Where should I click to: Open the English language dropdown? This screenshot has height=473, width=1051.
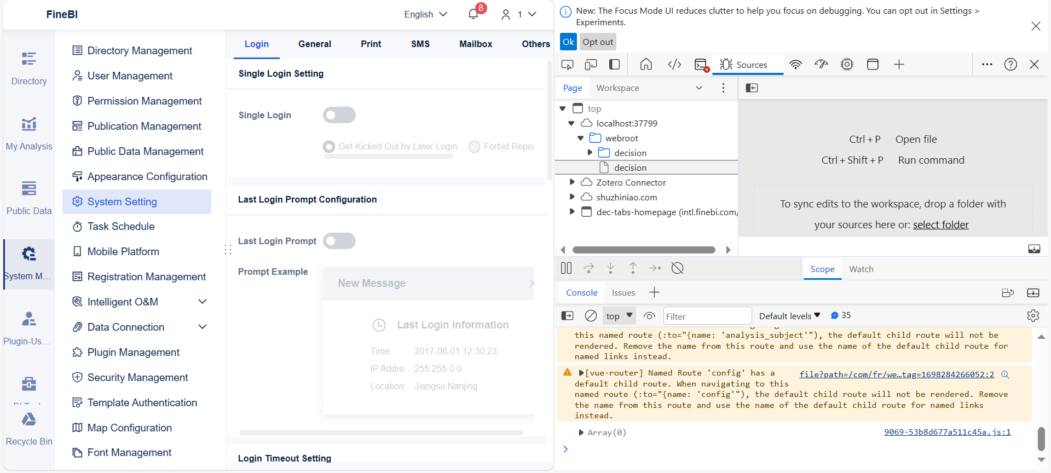(425, 14)
